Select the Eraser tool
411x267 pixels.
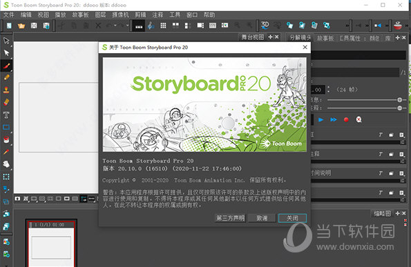point(6,102)
